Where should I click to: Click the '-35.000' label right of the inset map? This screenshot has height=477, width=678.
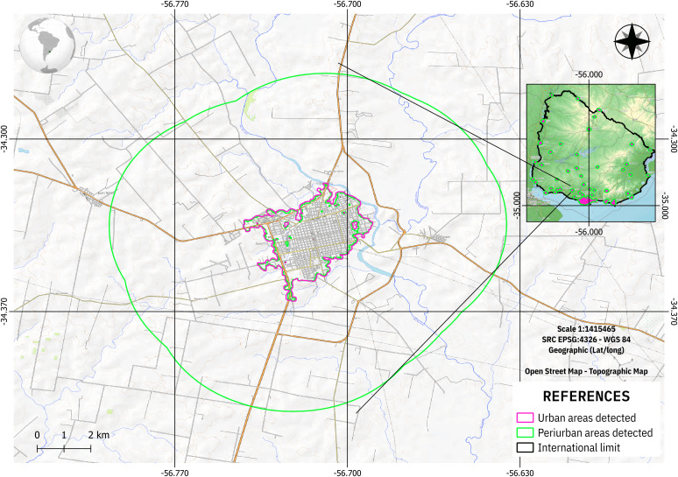click(664, 205)
